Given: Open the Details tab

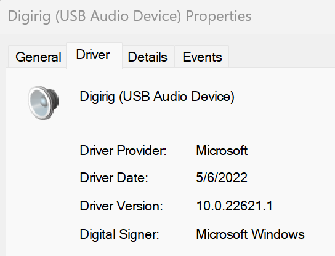Looking at the screenshot, I should tap(148, 57).
